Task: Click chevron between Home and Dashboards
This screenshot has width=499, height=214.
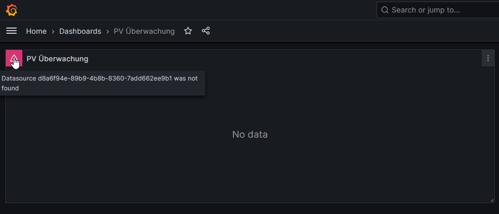Action: pyautogui.click(x=53, y=32)
